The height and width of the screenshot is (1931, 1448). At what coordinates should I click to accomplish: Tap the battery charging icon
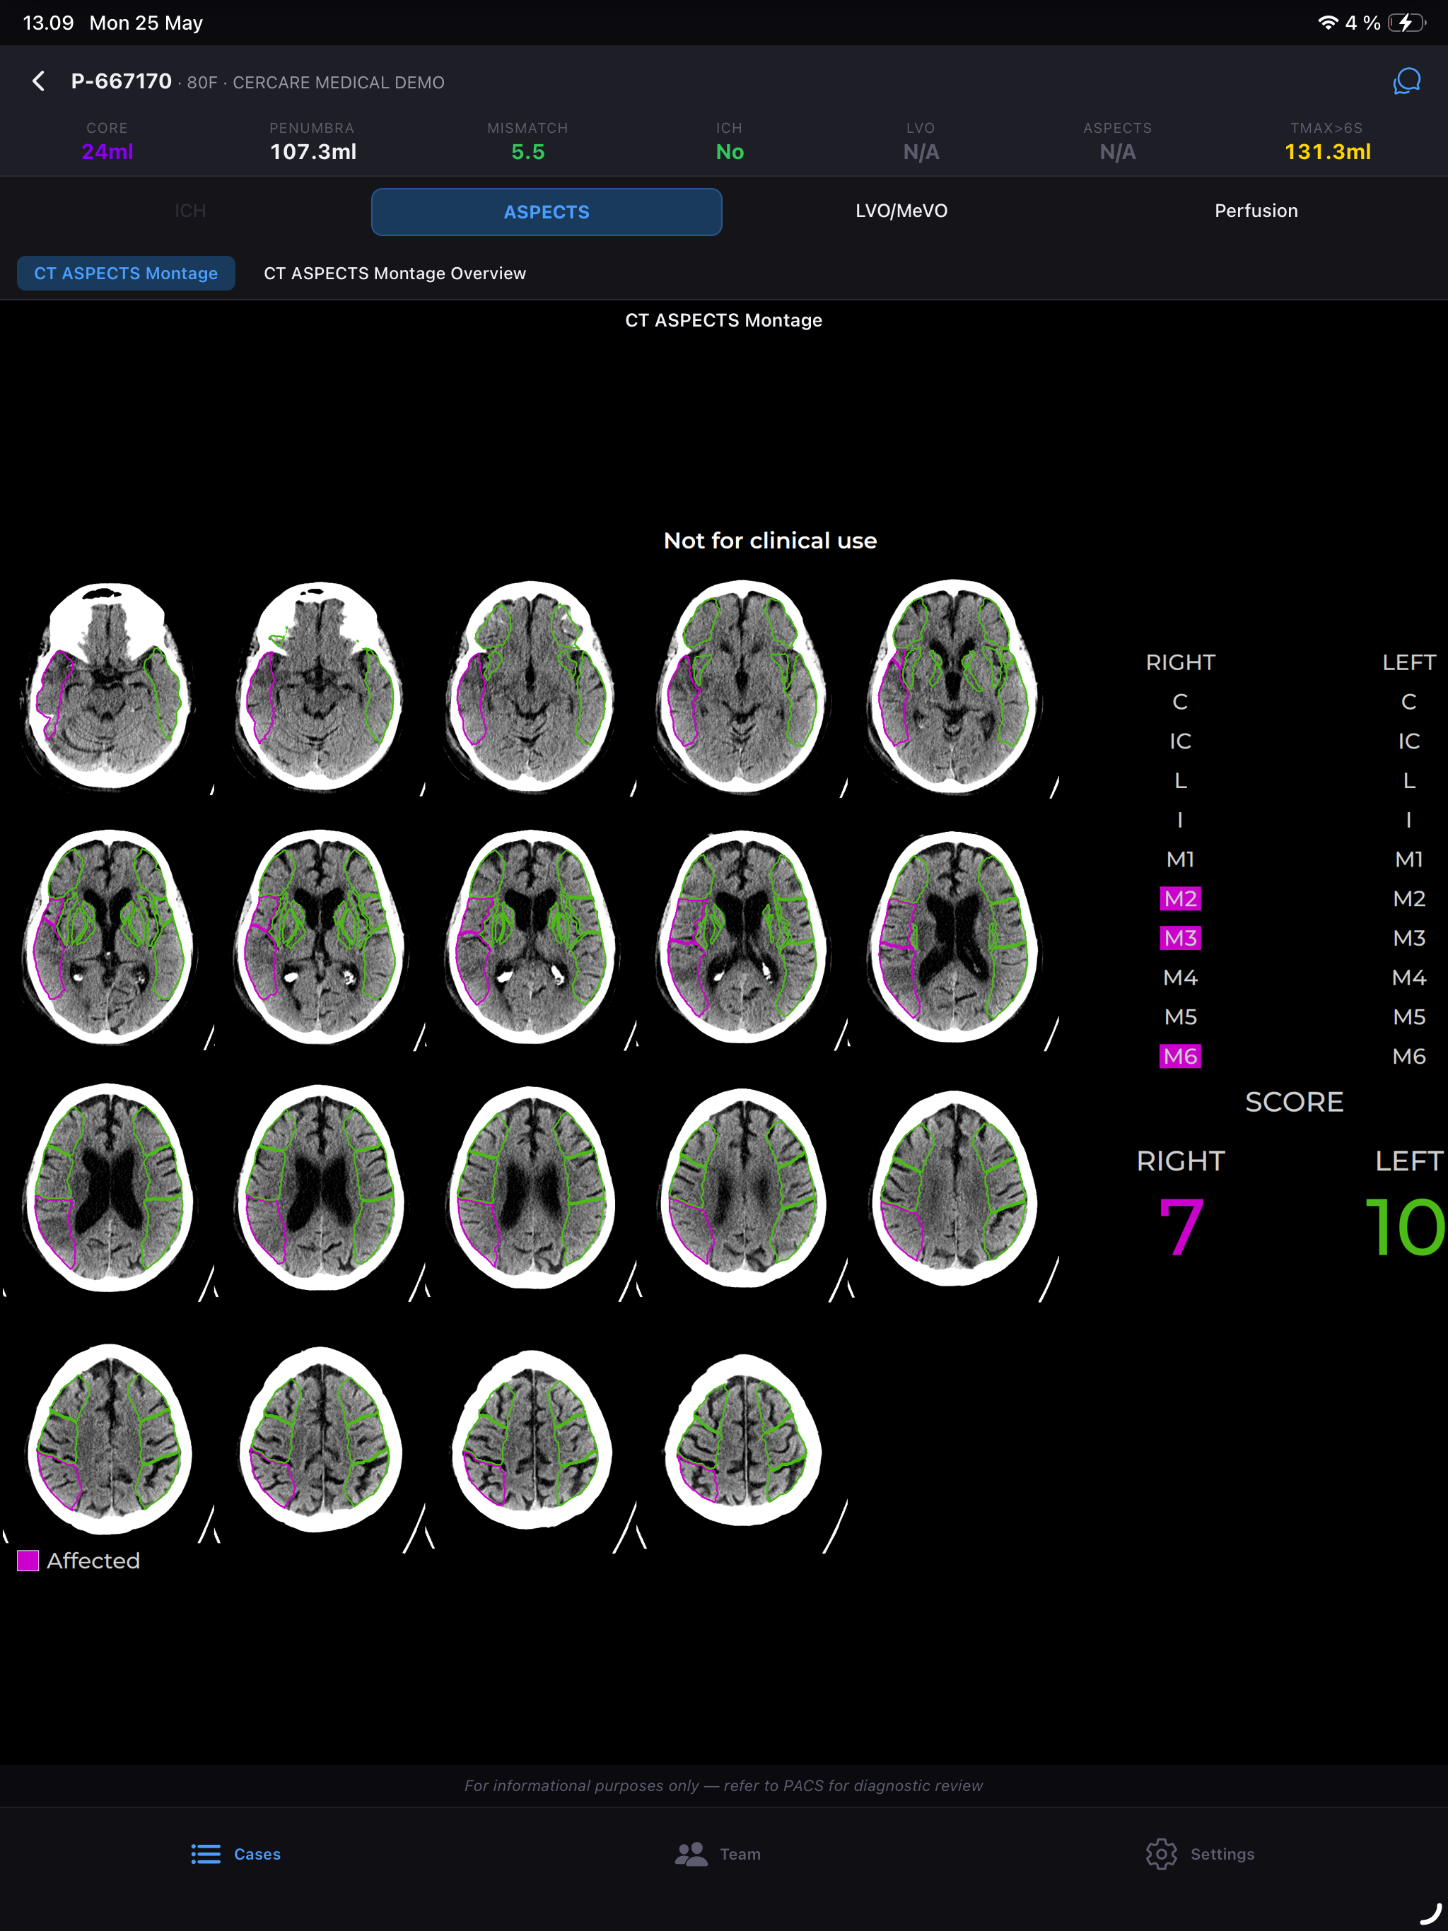pos(1406,23)
